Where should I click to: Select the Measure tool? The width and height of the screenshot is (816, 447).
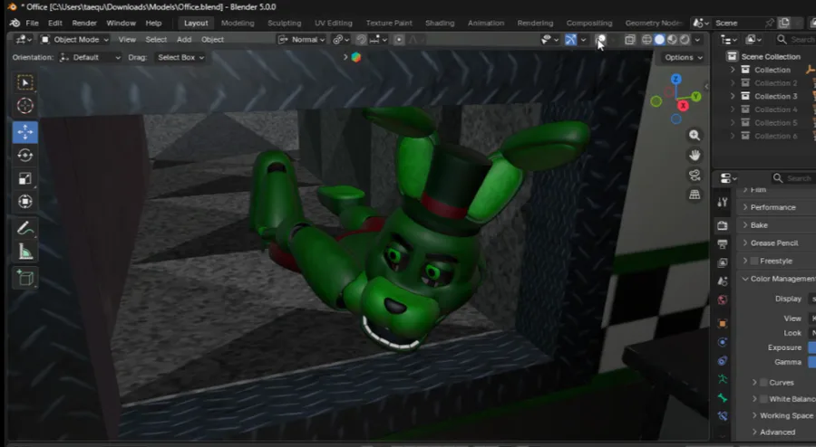(25, 252)
